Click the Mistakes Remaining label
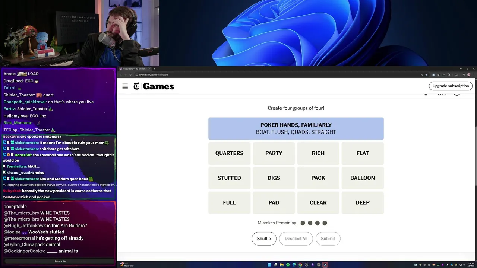 (278, 223)
